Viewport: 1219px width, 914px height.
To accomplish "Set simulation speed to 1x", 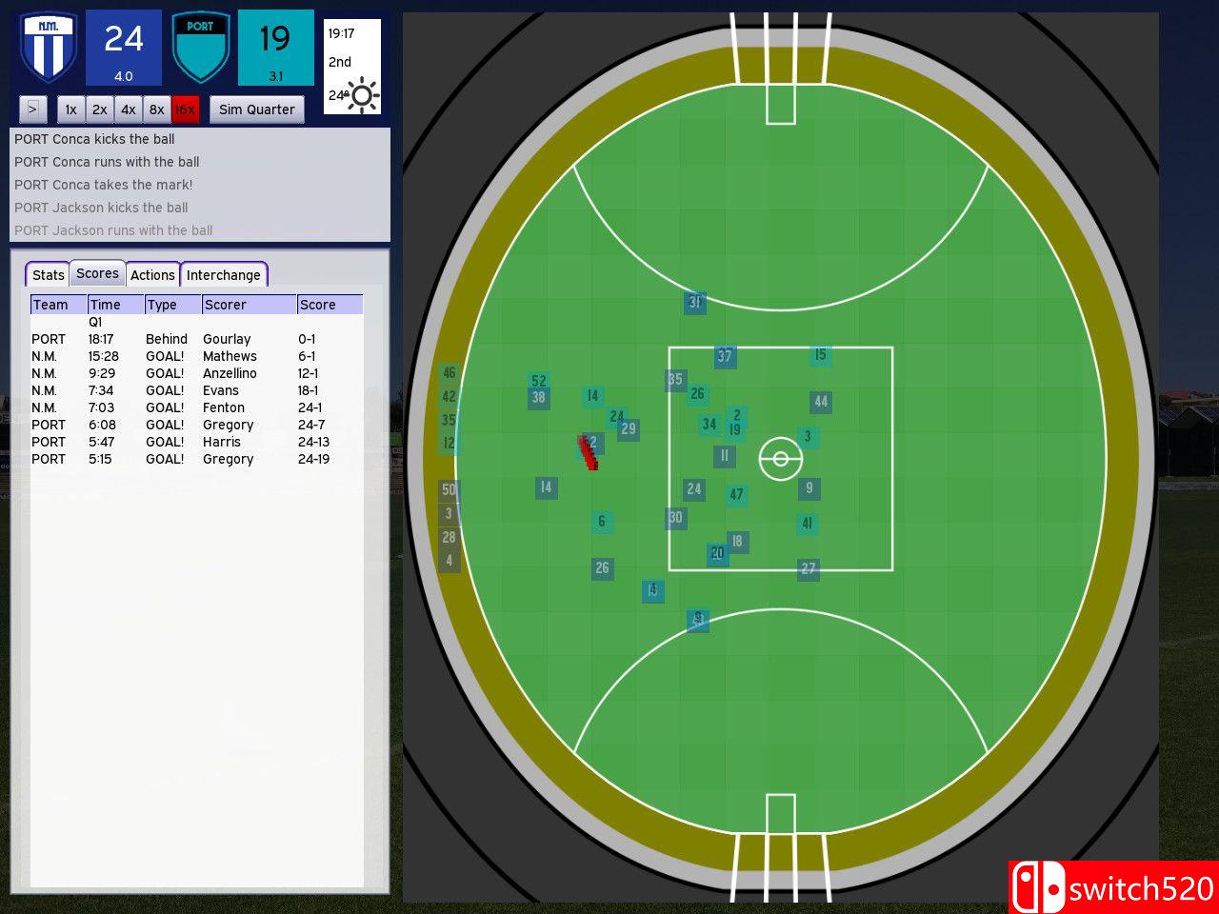I will (x=70, y=109).
